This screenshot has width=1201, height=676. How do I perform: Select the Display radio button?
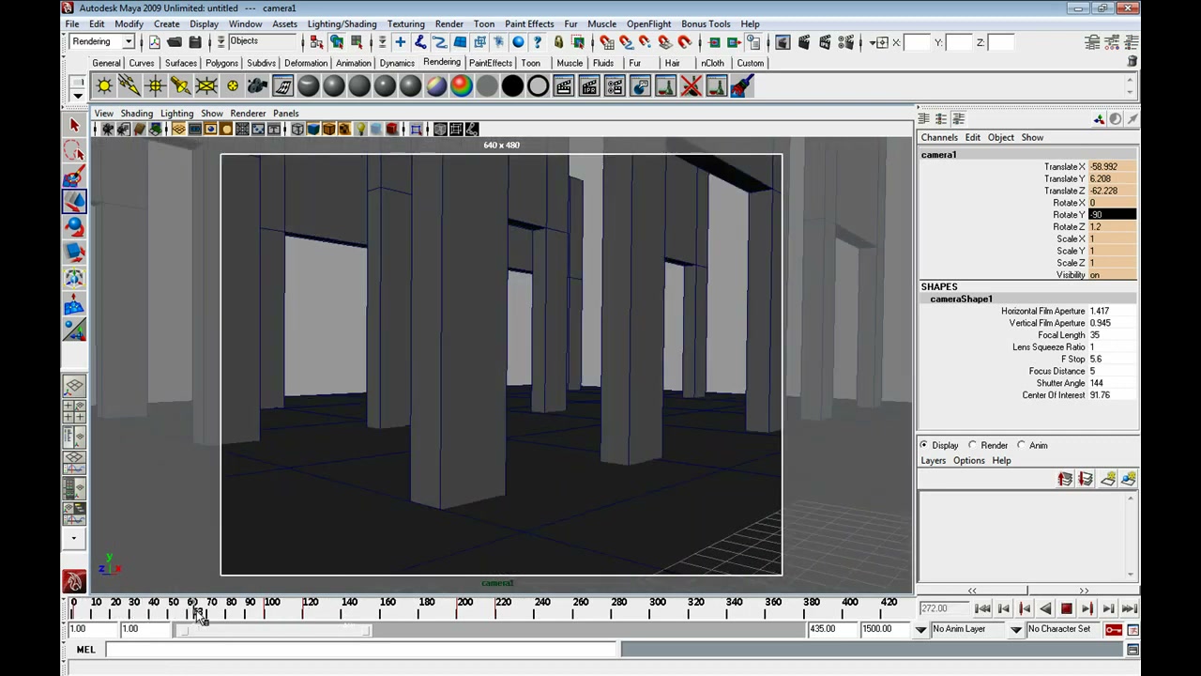(924, 445)
